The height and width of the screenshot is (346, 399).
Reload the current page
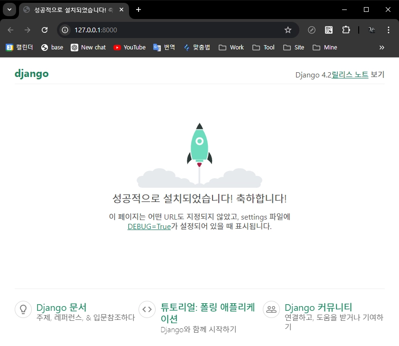pyautogui.click(x=45, y=30)
